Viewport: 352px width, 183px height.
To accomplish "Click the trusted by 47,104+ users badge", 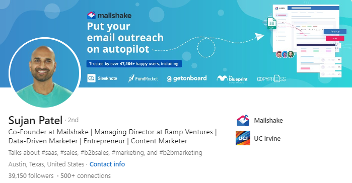I will click(x=134, y=64).
